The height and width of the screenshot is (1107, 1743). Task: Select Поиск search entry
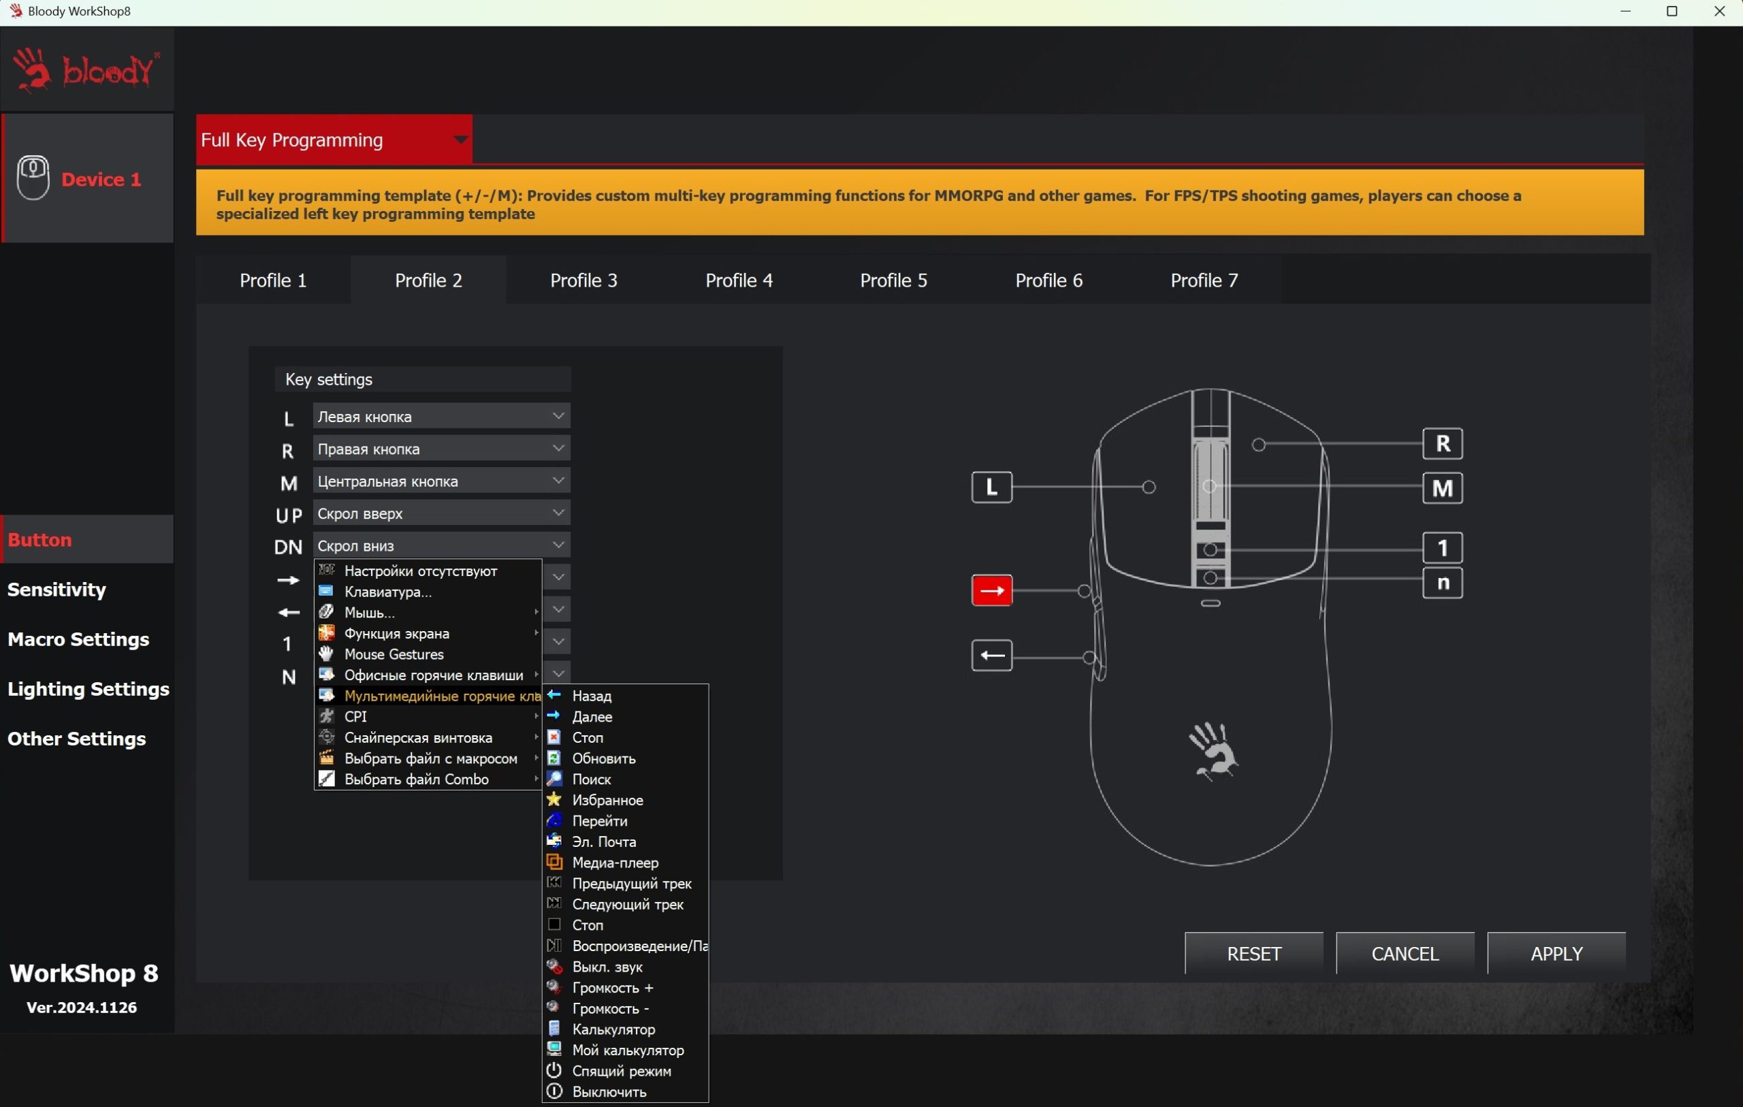[624, 780]
